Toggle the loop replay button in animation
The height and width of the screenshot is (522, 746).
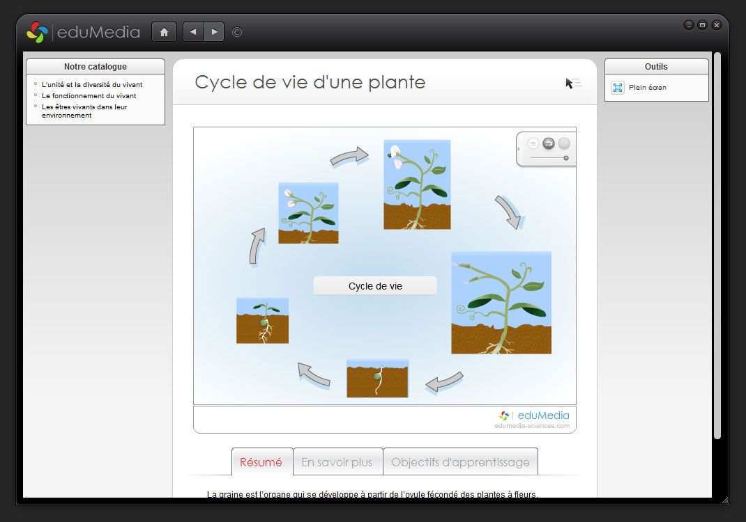[549, 143]
